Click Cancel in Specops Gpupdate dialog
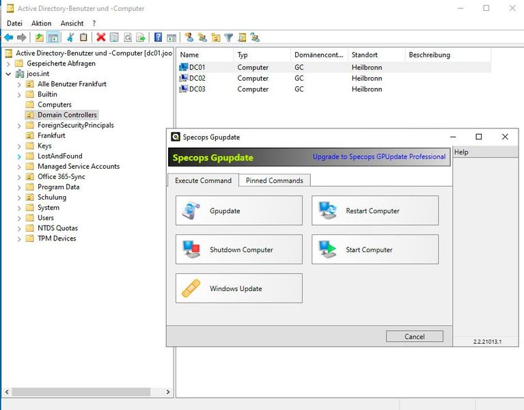This screenshot has width=524, height=410. click(415, 336)
